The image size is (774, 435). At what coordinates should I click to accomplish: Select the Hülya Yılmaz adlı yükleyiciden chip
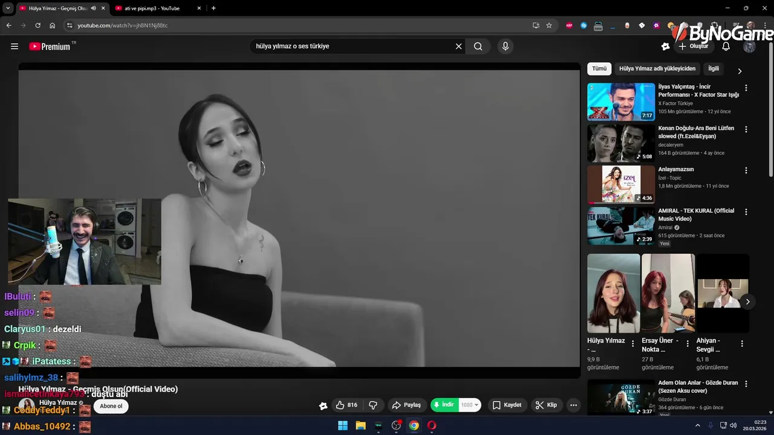(x=657, y=69)
